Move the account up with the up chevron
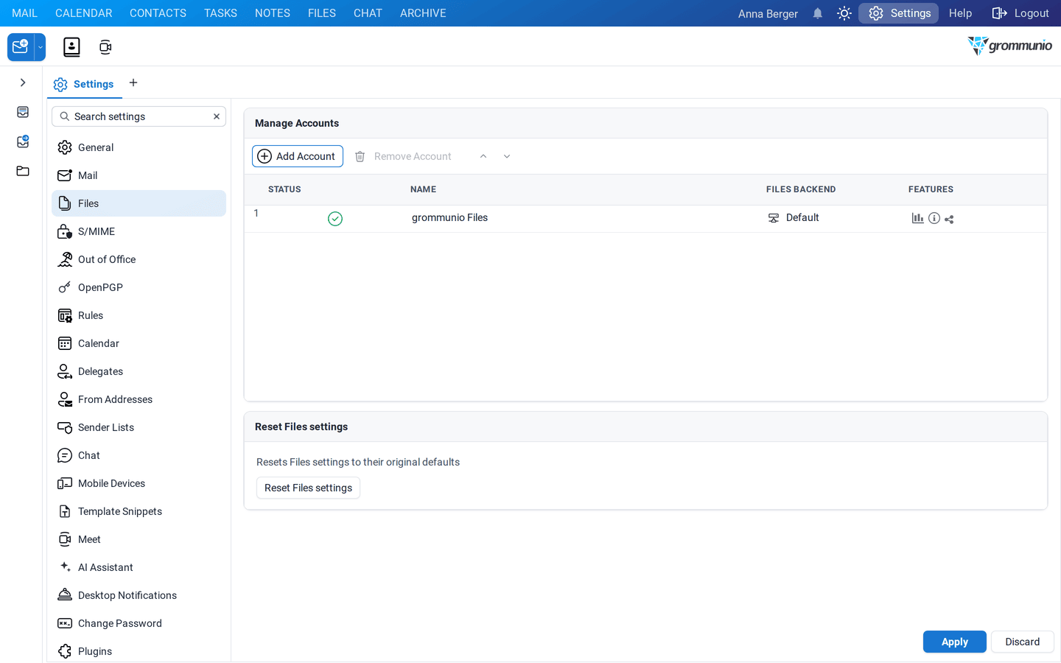The height and width of the screenshot is (663, 1061). 483,156
